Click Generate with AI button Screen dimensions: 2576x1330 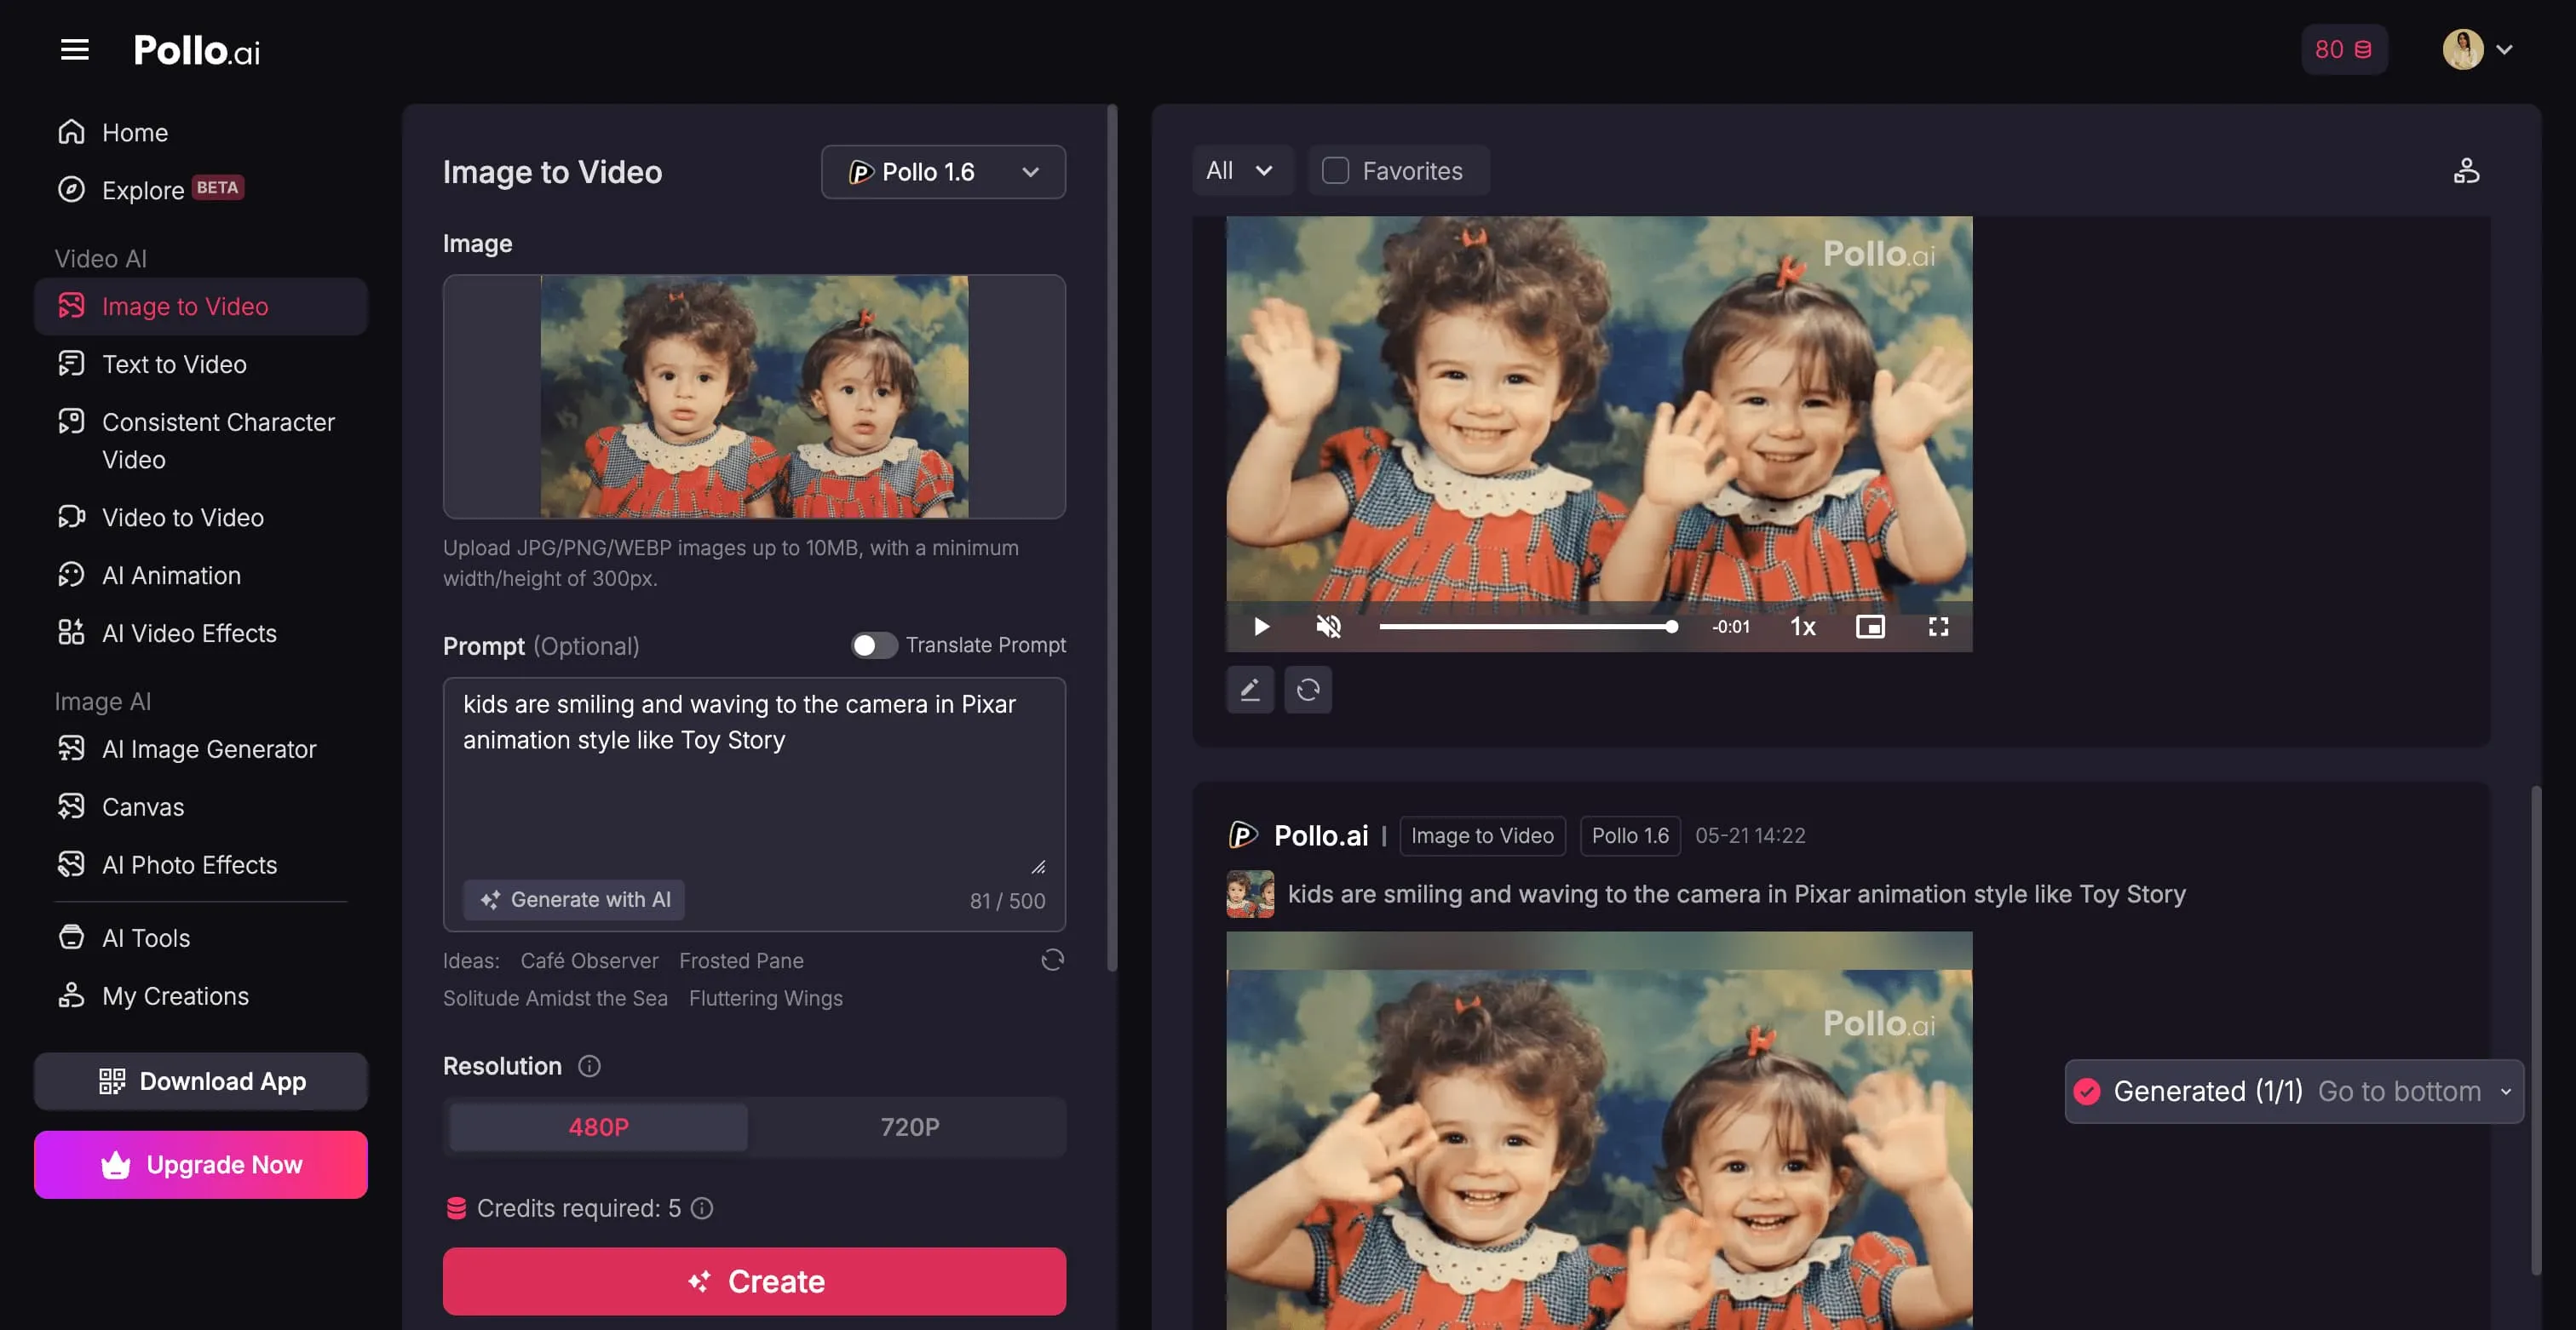coord(574,899)
